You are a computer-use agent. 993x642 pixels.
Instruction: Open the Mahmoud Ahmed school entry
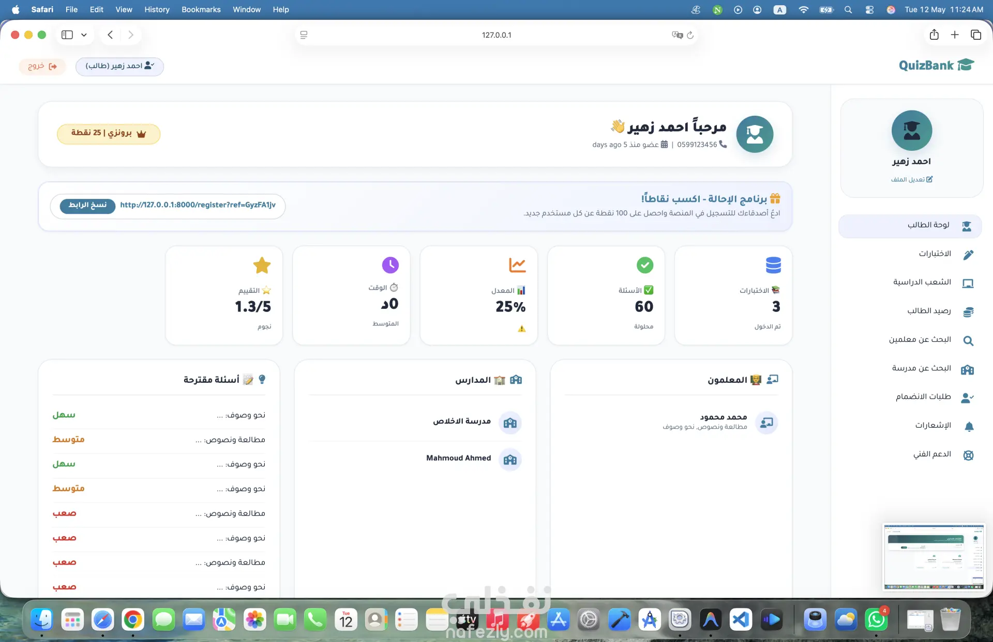coord(415,459)
